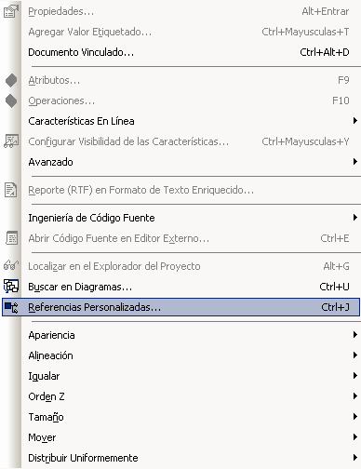Screen dimensions: 361x469
Task: Click the Buscar en Diagramas icon
Action: tap(11, 287)
